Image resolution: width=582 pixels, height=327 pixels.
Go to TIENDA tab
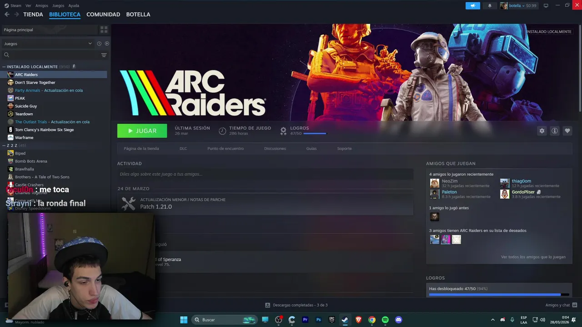pos(33,15)
